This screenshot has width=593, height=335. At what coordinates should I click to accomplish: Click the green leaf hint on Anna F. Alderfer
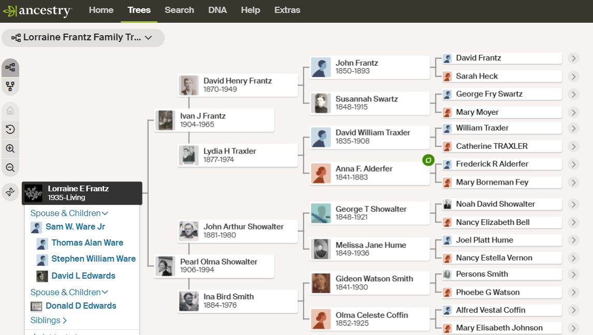point(428,160)
